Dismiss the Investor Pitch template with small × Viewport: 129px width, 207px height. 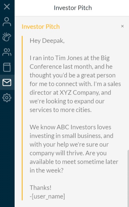click(x=122, y=26)
